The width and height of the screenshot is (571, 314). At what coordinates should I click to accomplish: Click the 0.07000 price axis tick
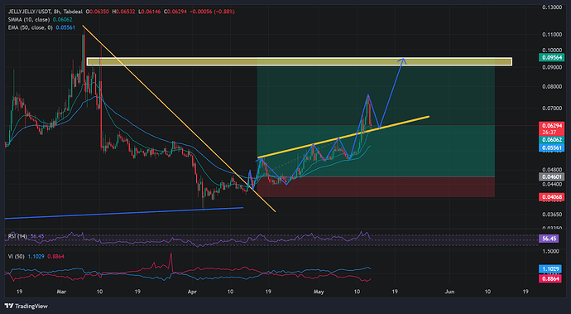pyautogui.click(x=551, y=109)
